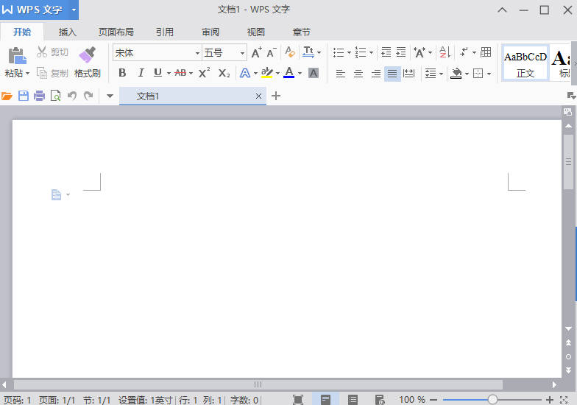Insert a table using the grid icon
This screenshot has height=405, width=577.
486,52
